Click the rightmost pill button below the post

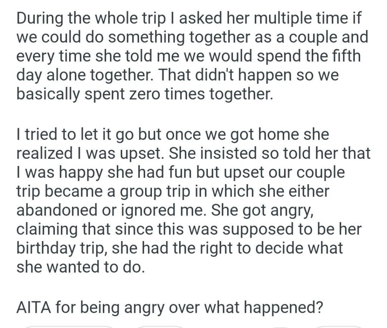pyautogui.click(x=339, y=326)
